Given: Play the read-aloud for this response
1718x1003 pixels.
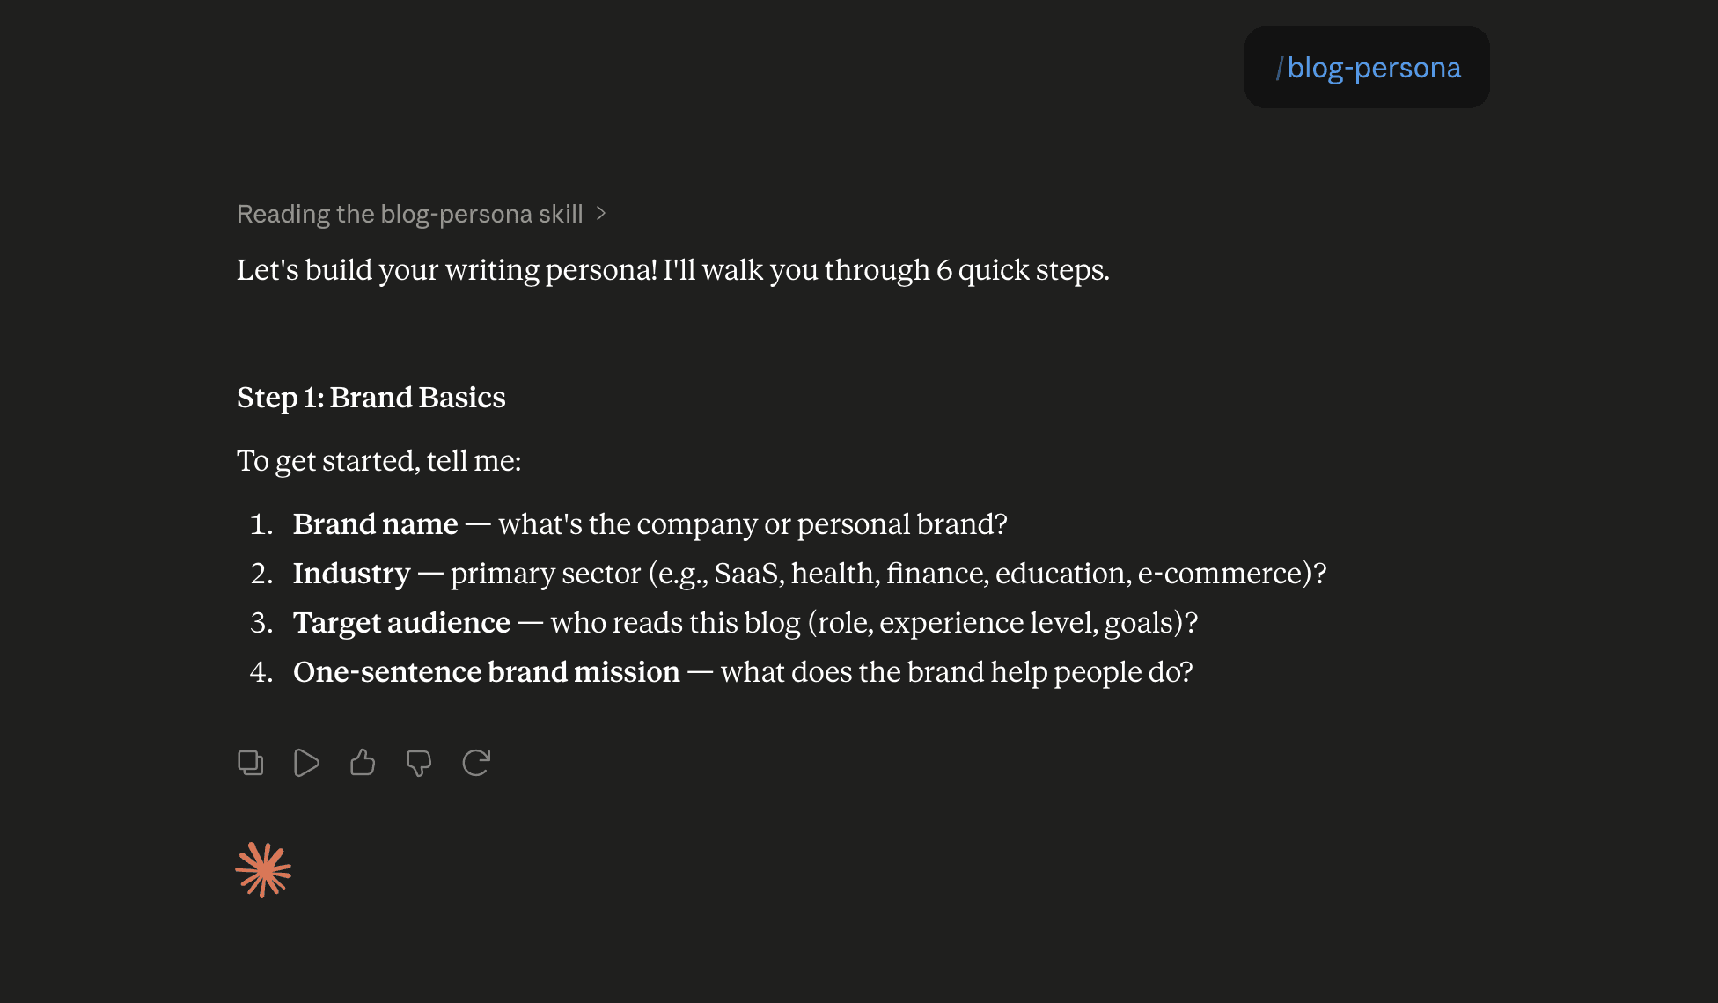Looking at the screenshot, I should tap(306, 763).
